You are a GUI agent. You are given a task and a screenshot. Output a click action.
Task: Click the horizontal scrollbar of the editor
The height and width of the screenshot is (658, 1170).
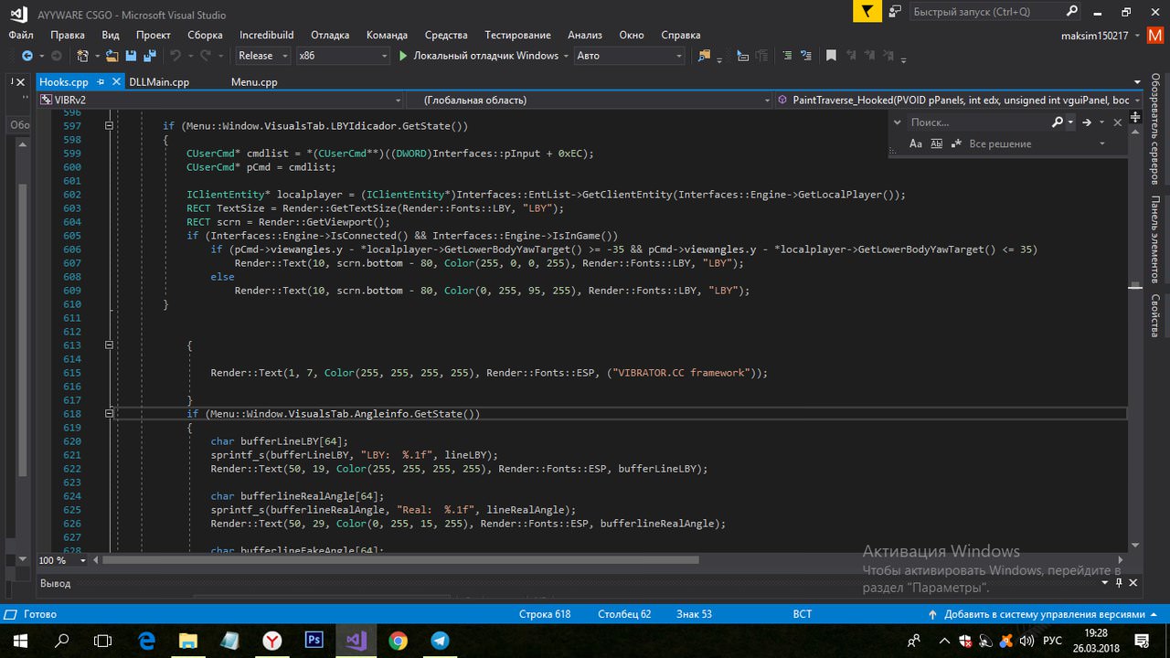(400, 560)
